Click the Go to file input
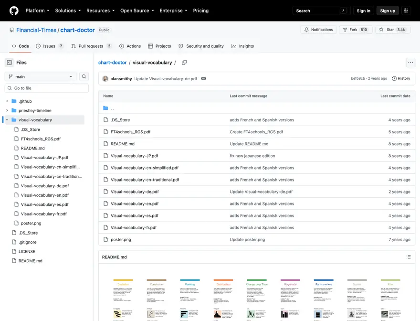This screenshot has height=321, width=420. click(47, 88)
